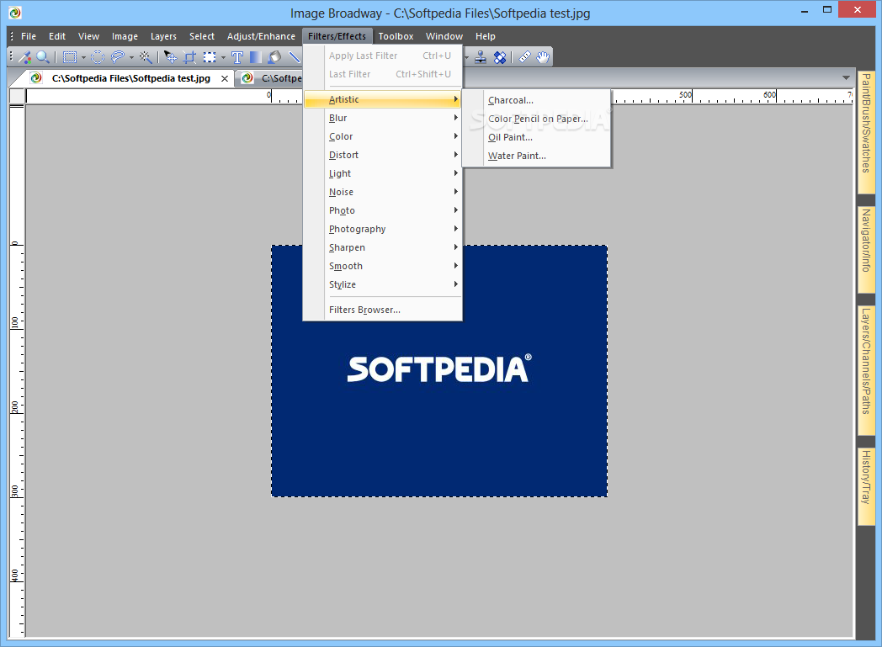Expand the Stylize filters submenu
The width and height of the screenshot is (882, 647).
(382, 285)
